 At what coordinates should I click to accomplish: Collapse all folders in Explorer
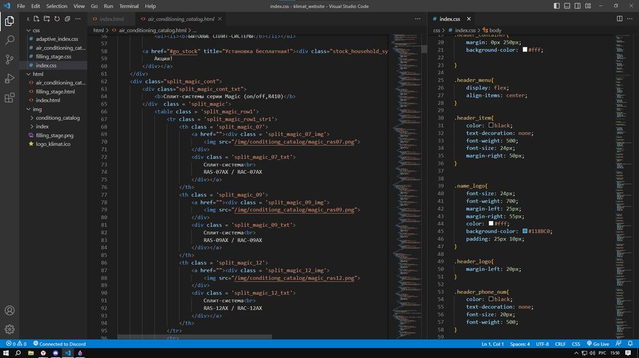pyautogui.click(x=68, y=19)
